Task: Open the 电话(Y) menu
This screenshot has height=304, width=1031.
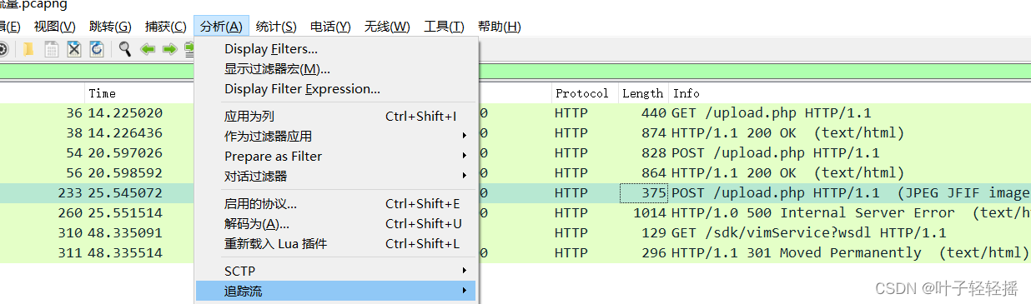Action: 330,27
